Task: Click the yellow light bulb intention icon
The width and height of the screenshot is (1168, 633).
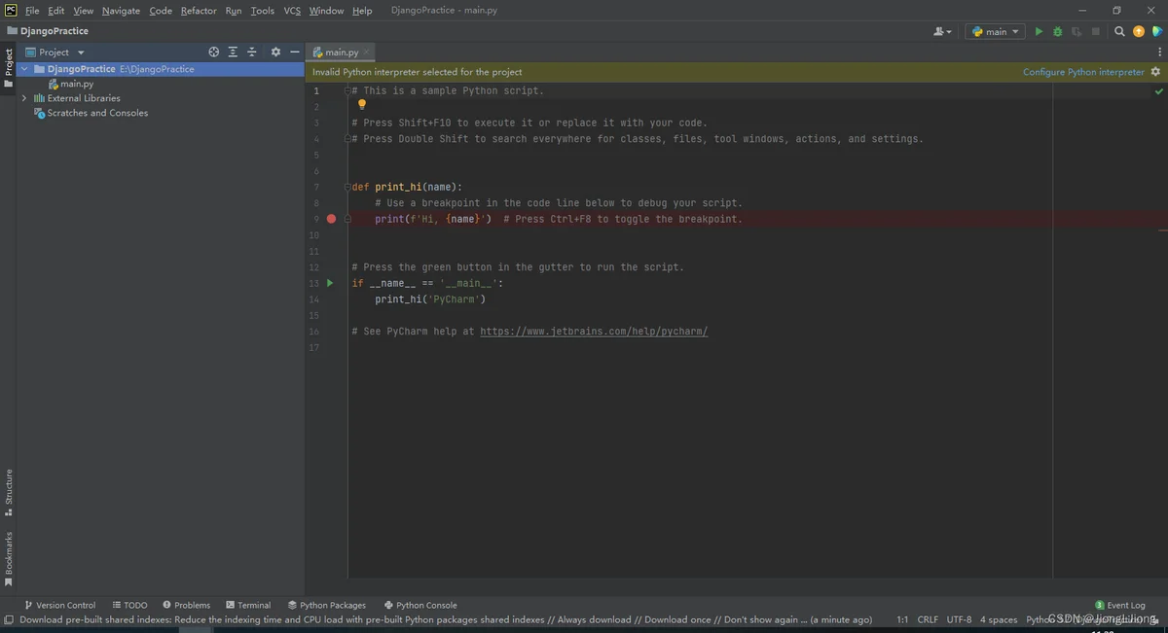Action: (x=362, y=104)
